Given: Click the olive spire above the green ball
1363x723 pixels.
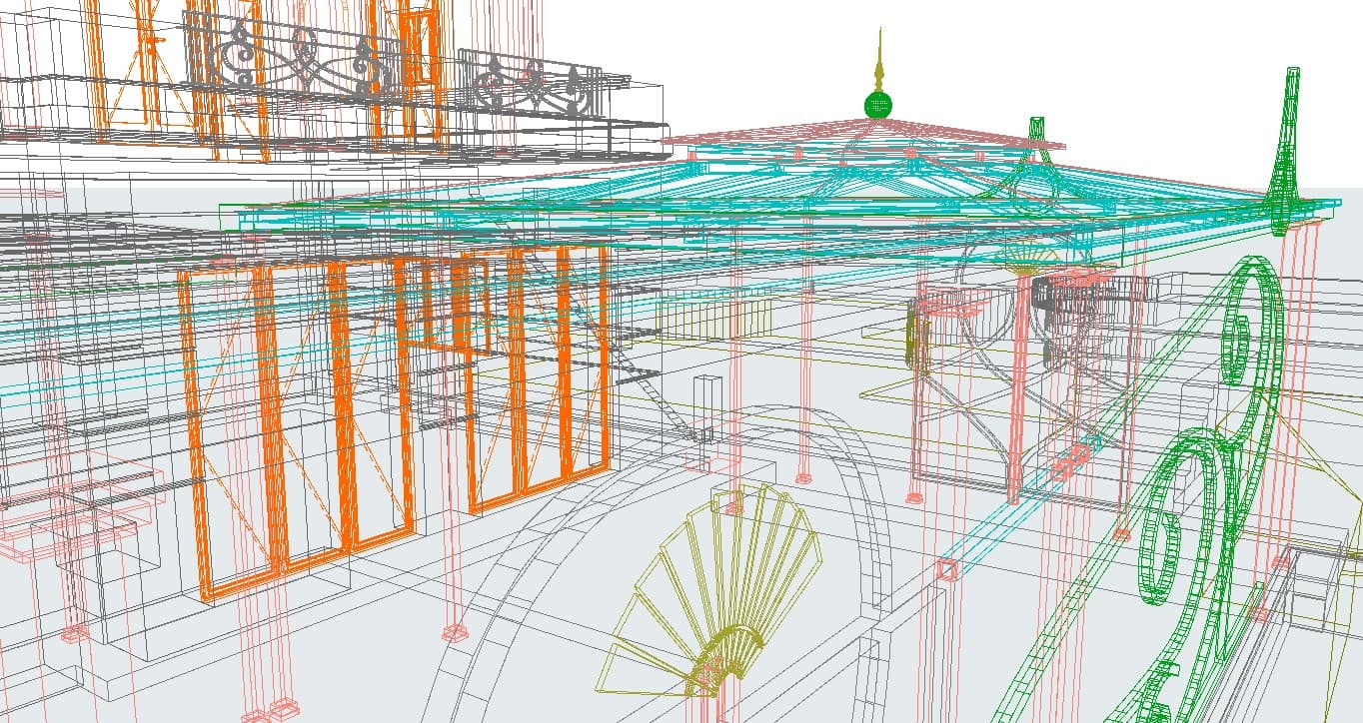Looking at the screenshot, I should pyautogui.click(x=879, y=62).
